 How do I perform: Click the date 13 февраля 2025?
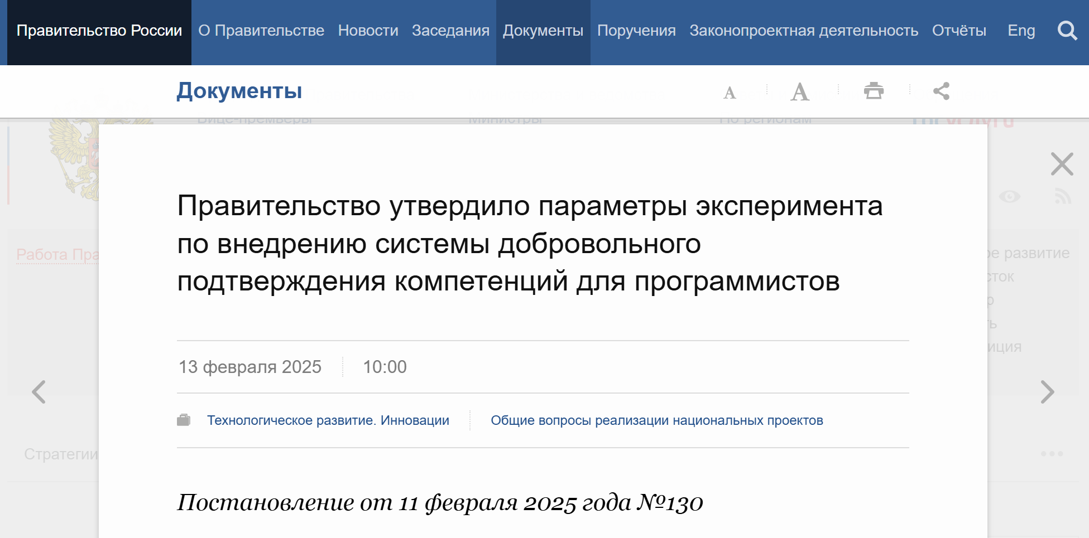pyautogui.click(x=250, y=367)
